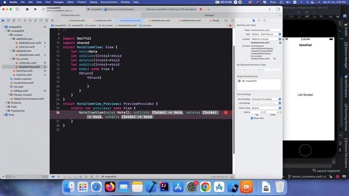Collapse the addEditScreen folder
This screenshot has height=196, width=349.
coord(11,39)
